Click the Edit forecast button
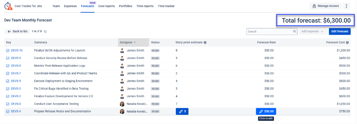This screenshot has width=357, height=124. coord(340,32)
